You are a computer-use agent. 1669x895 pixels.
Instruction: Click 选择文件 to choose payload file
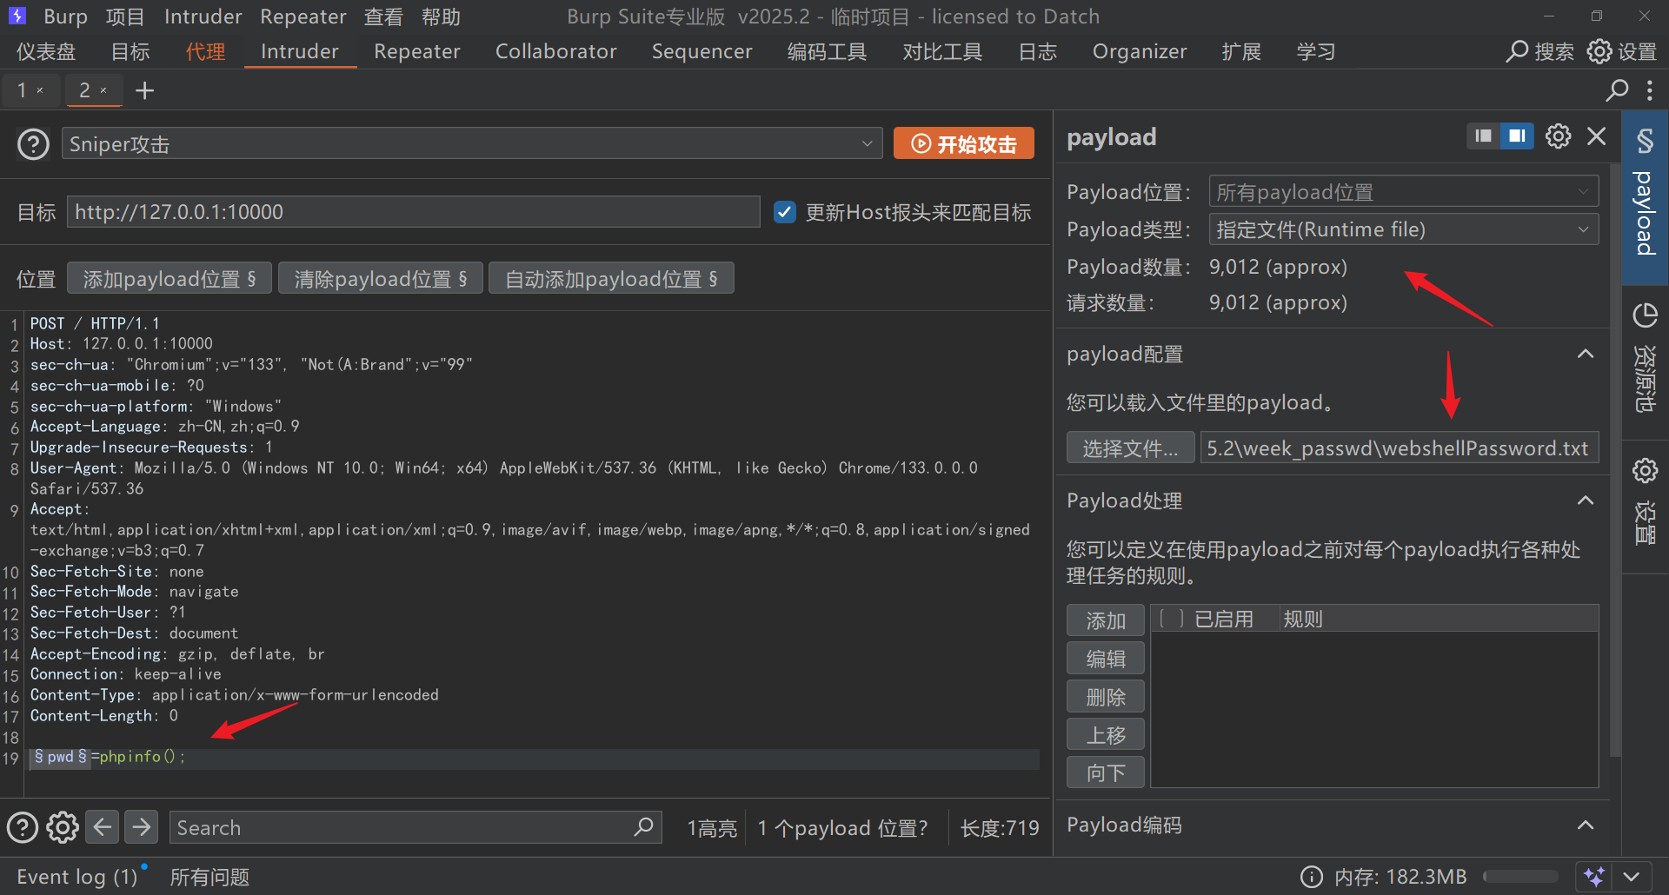point(1129,448)
